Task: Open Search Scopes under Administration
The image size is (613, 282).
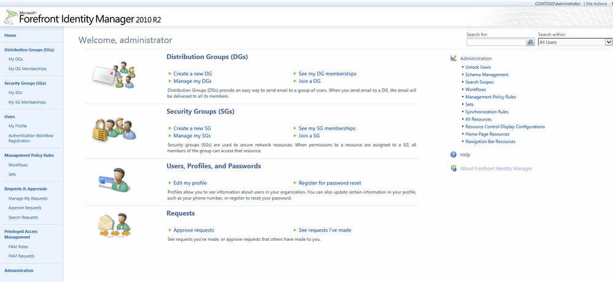Action: click(x=479, y=82)
